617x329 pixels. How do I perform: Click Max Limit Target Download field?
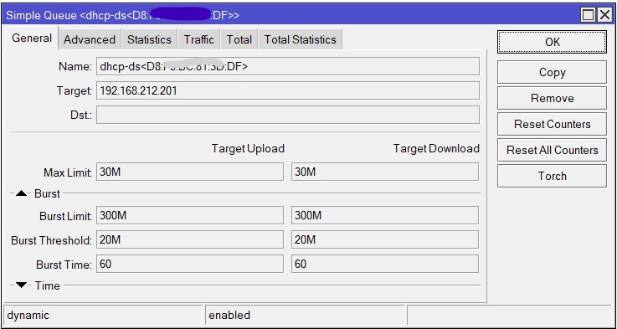[385, 172]
